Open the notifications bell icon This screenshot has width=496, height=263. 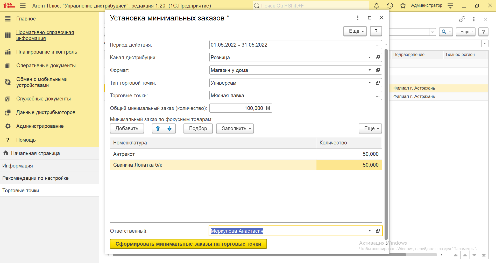point(377,6)
